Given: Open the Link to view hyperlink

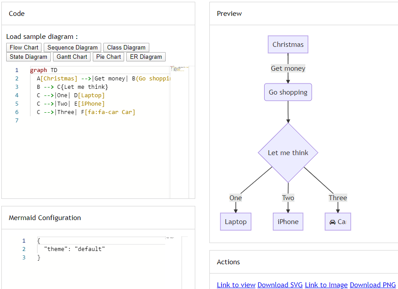Looking at the screenshot, I should point(236,285).
